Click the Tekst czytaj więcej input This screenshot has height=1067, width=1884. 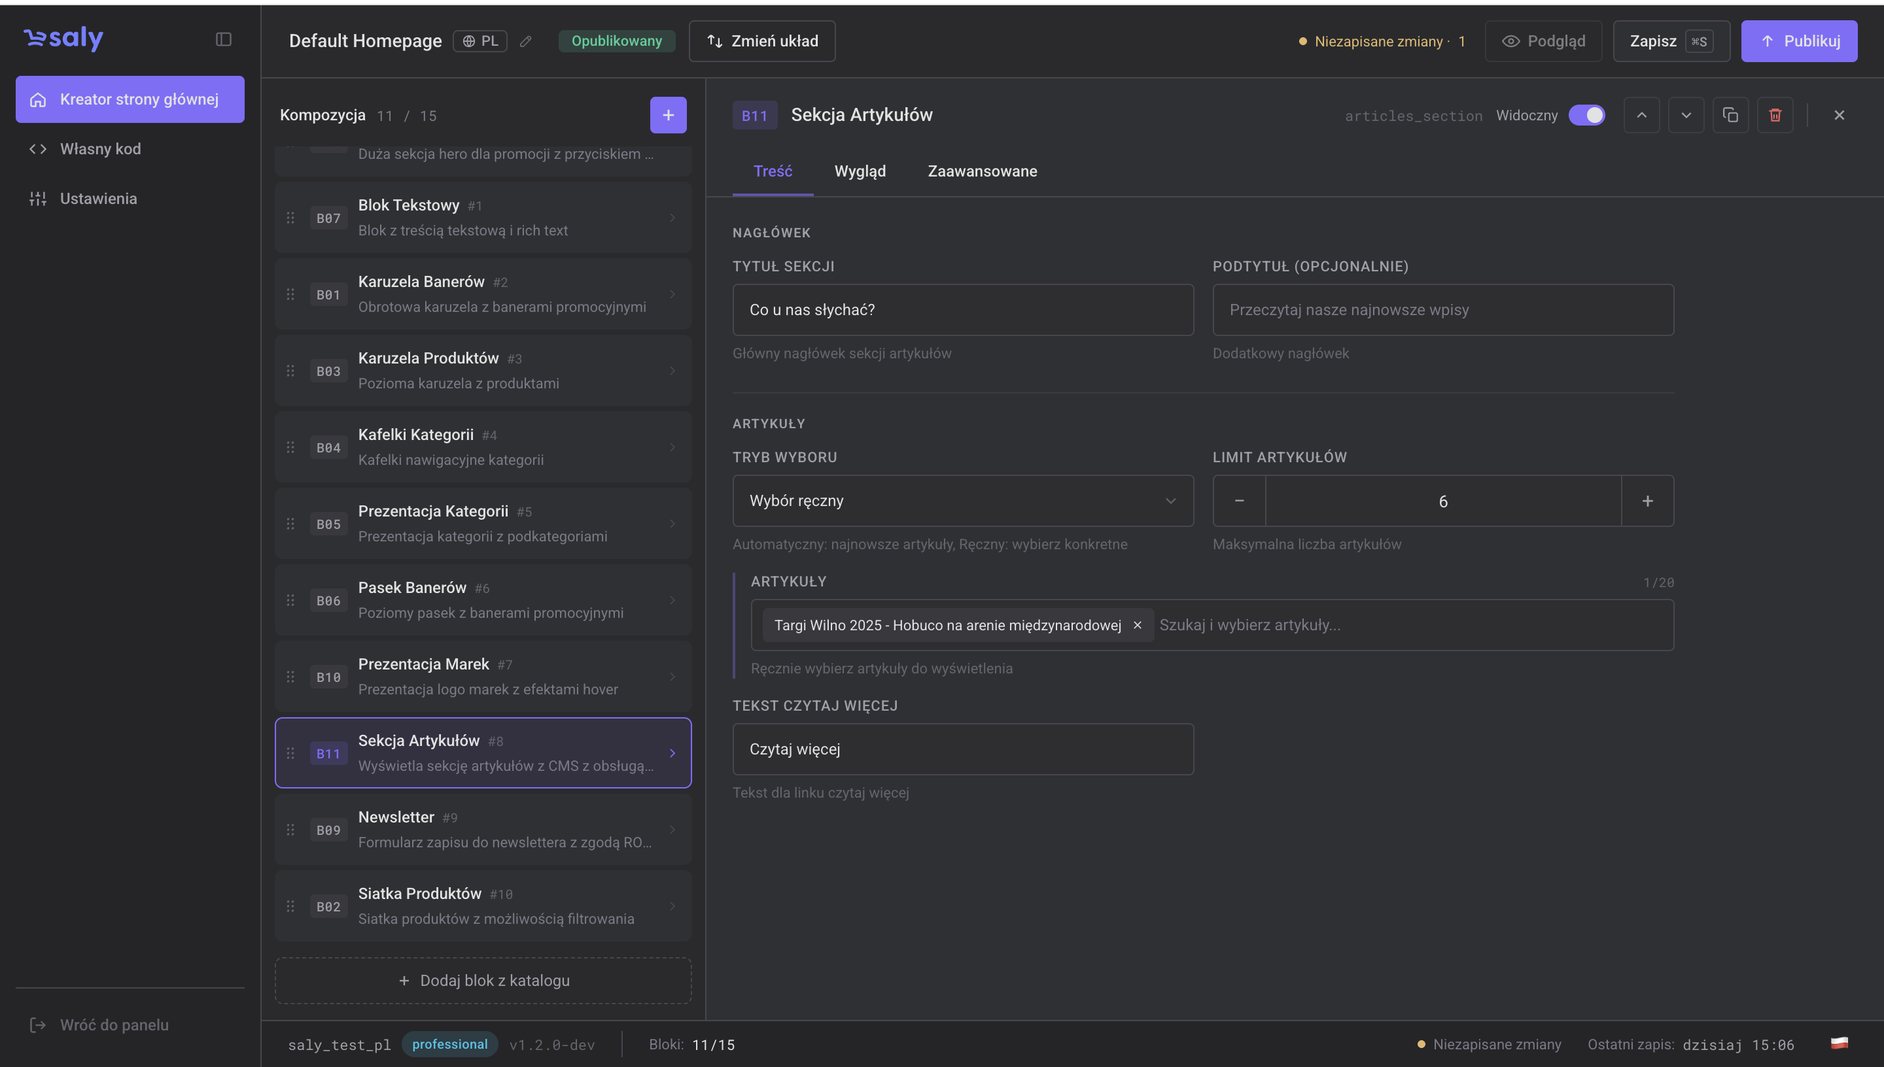[962, 749]
